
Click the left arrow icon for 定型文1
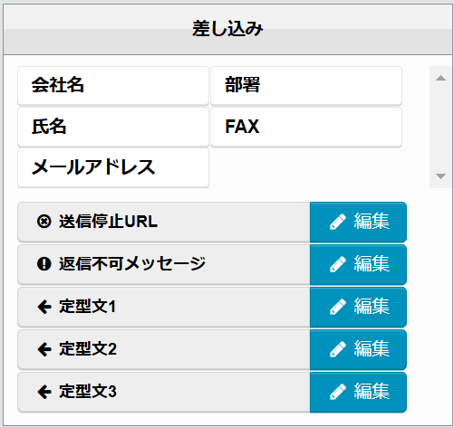click(x=44, y=308)
